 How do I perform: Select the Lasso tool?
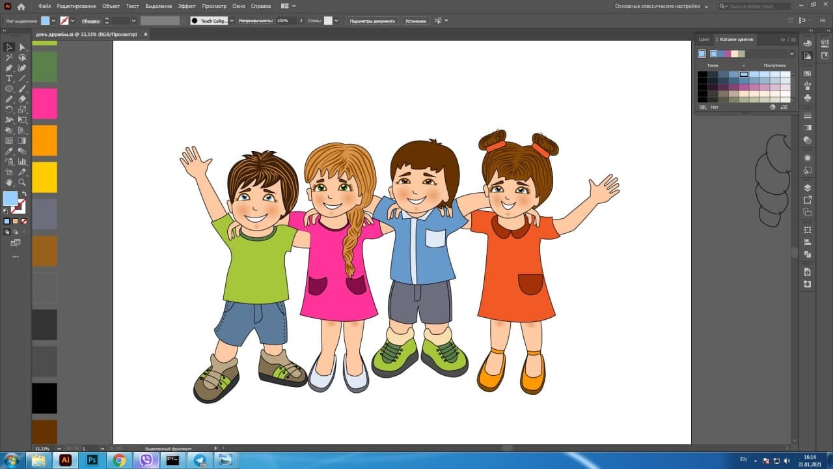tap(22, 57)
